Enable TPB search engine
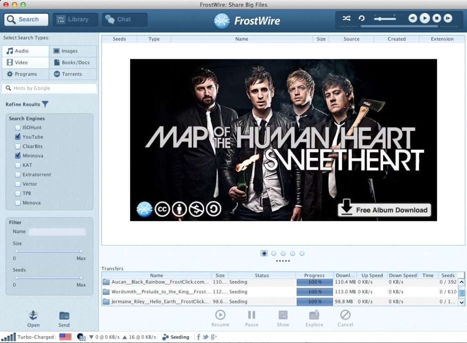The height and width of the screenshot is (343, 467). tap(18, 193)
